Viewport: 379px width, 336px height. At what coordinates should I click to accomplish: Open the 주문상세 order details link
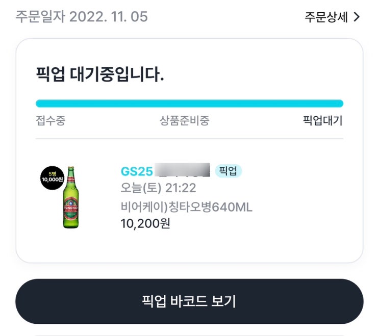click(326, 17)
